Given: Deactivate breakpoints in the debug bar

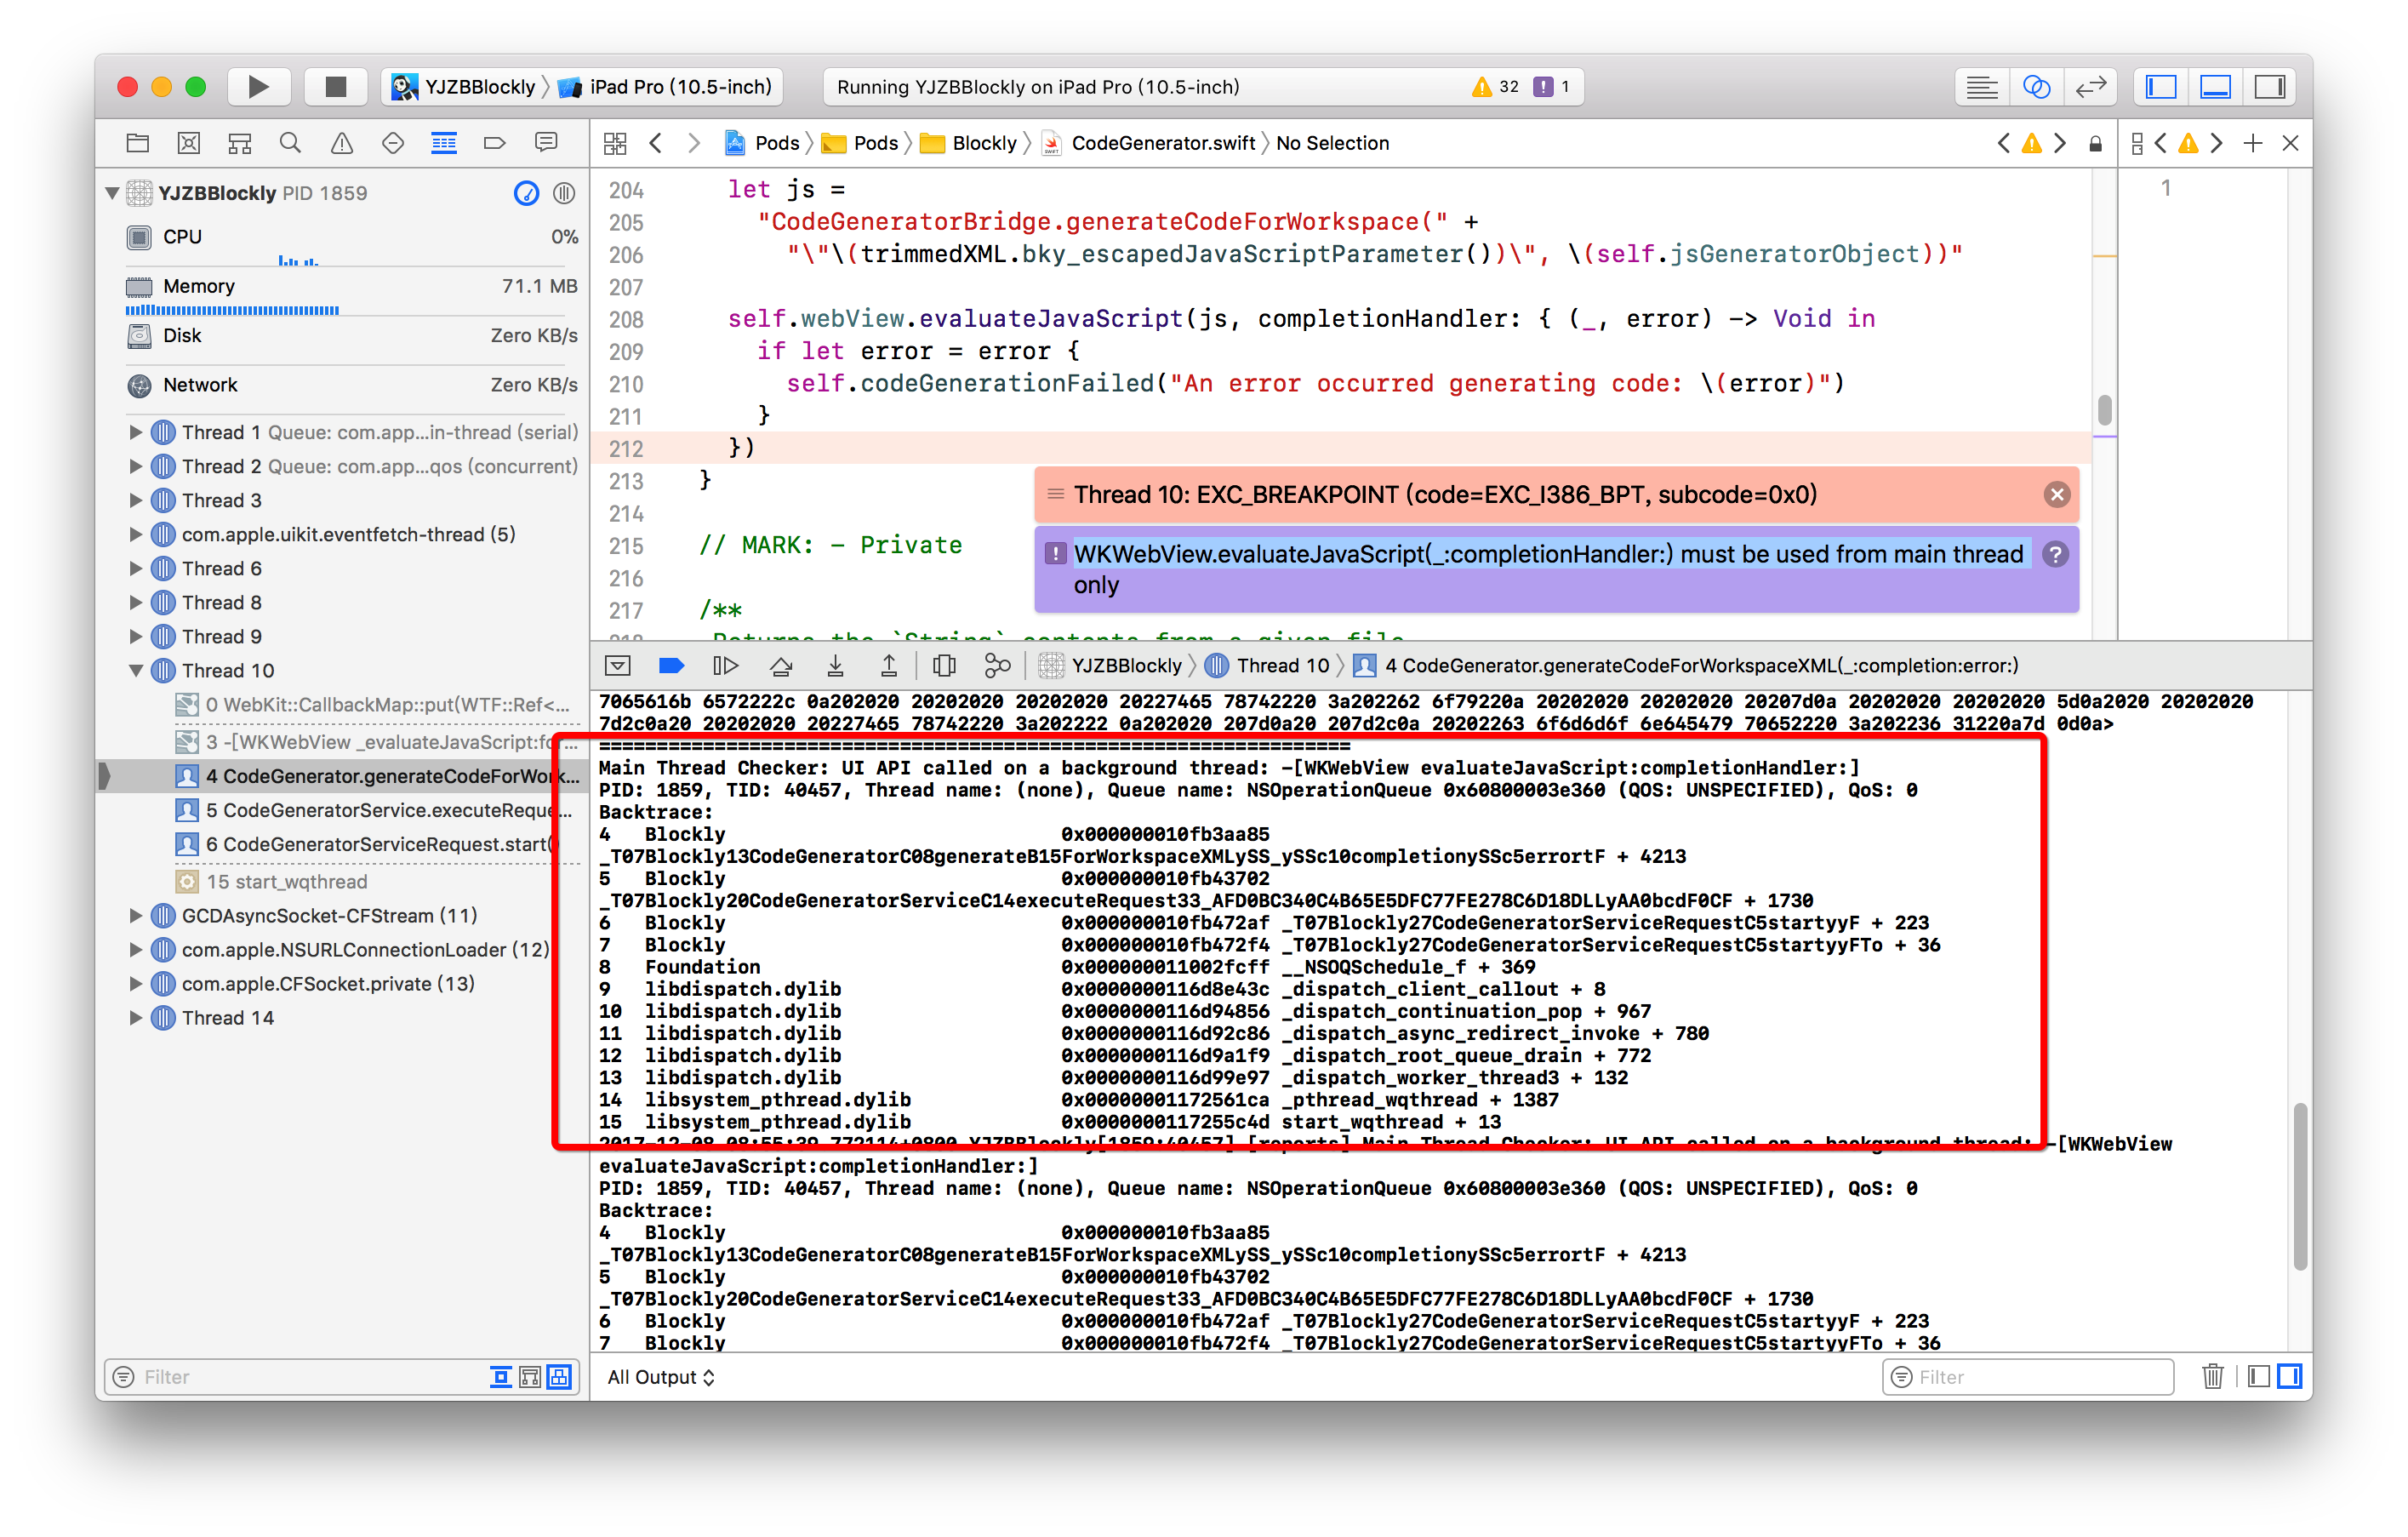Looking at the screenshot, I should [671, 665].
